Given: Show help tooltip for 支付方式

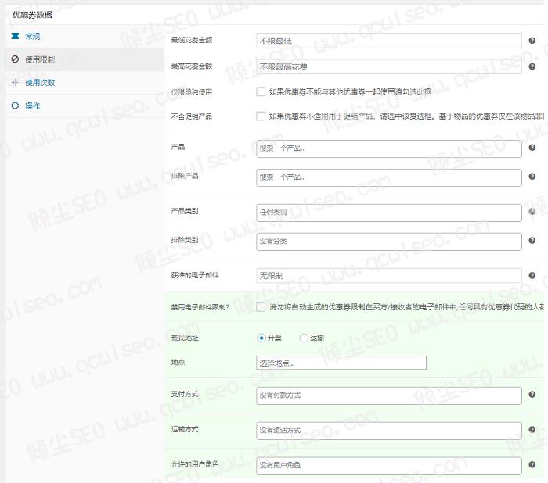Looking at the screenshot, I should tap(532, 395).
